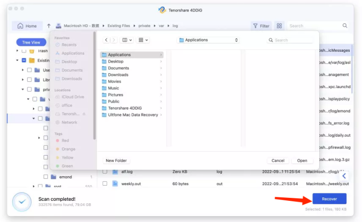The height and width of the screenshot is (222, 362).
Task: Select the Yellow tag
Action: (64, 158)
